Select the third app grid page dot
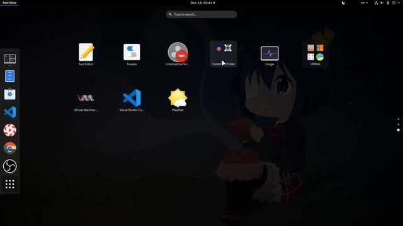Viewport: 403px width, 226px height. pos(399,130)
